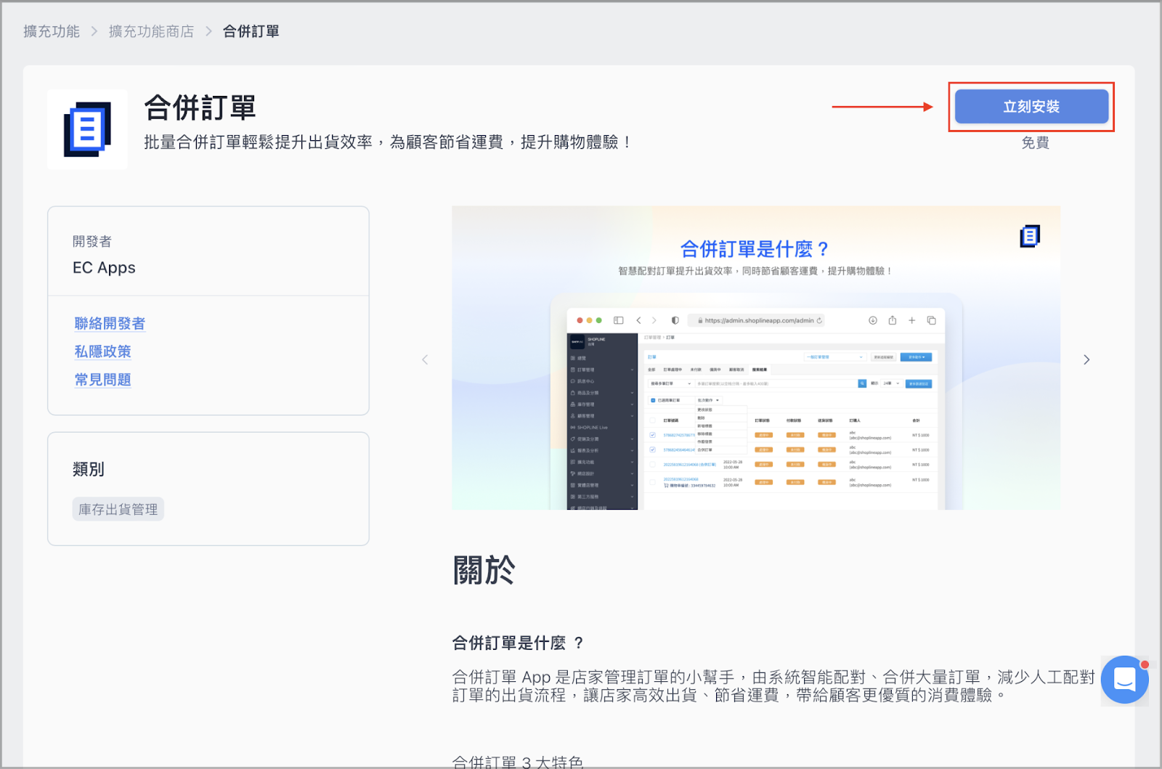1162x769 pixels.
Task: Show next carousel slide arrow
Action: [x=1086, y=359]
